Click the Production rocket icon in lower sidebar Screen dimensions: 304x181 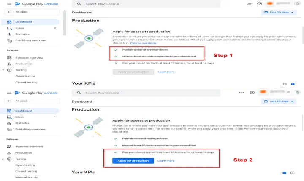(9, 153)
